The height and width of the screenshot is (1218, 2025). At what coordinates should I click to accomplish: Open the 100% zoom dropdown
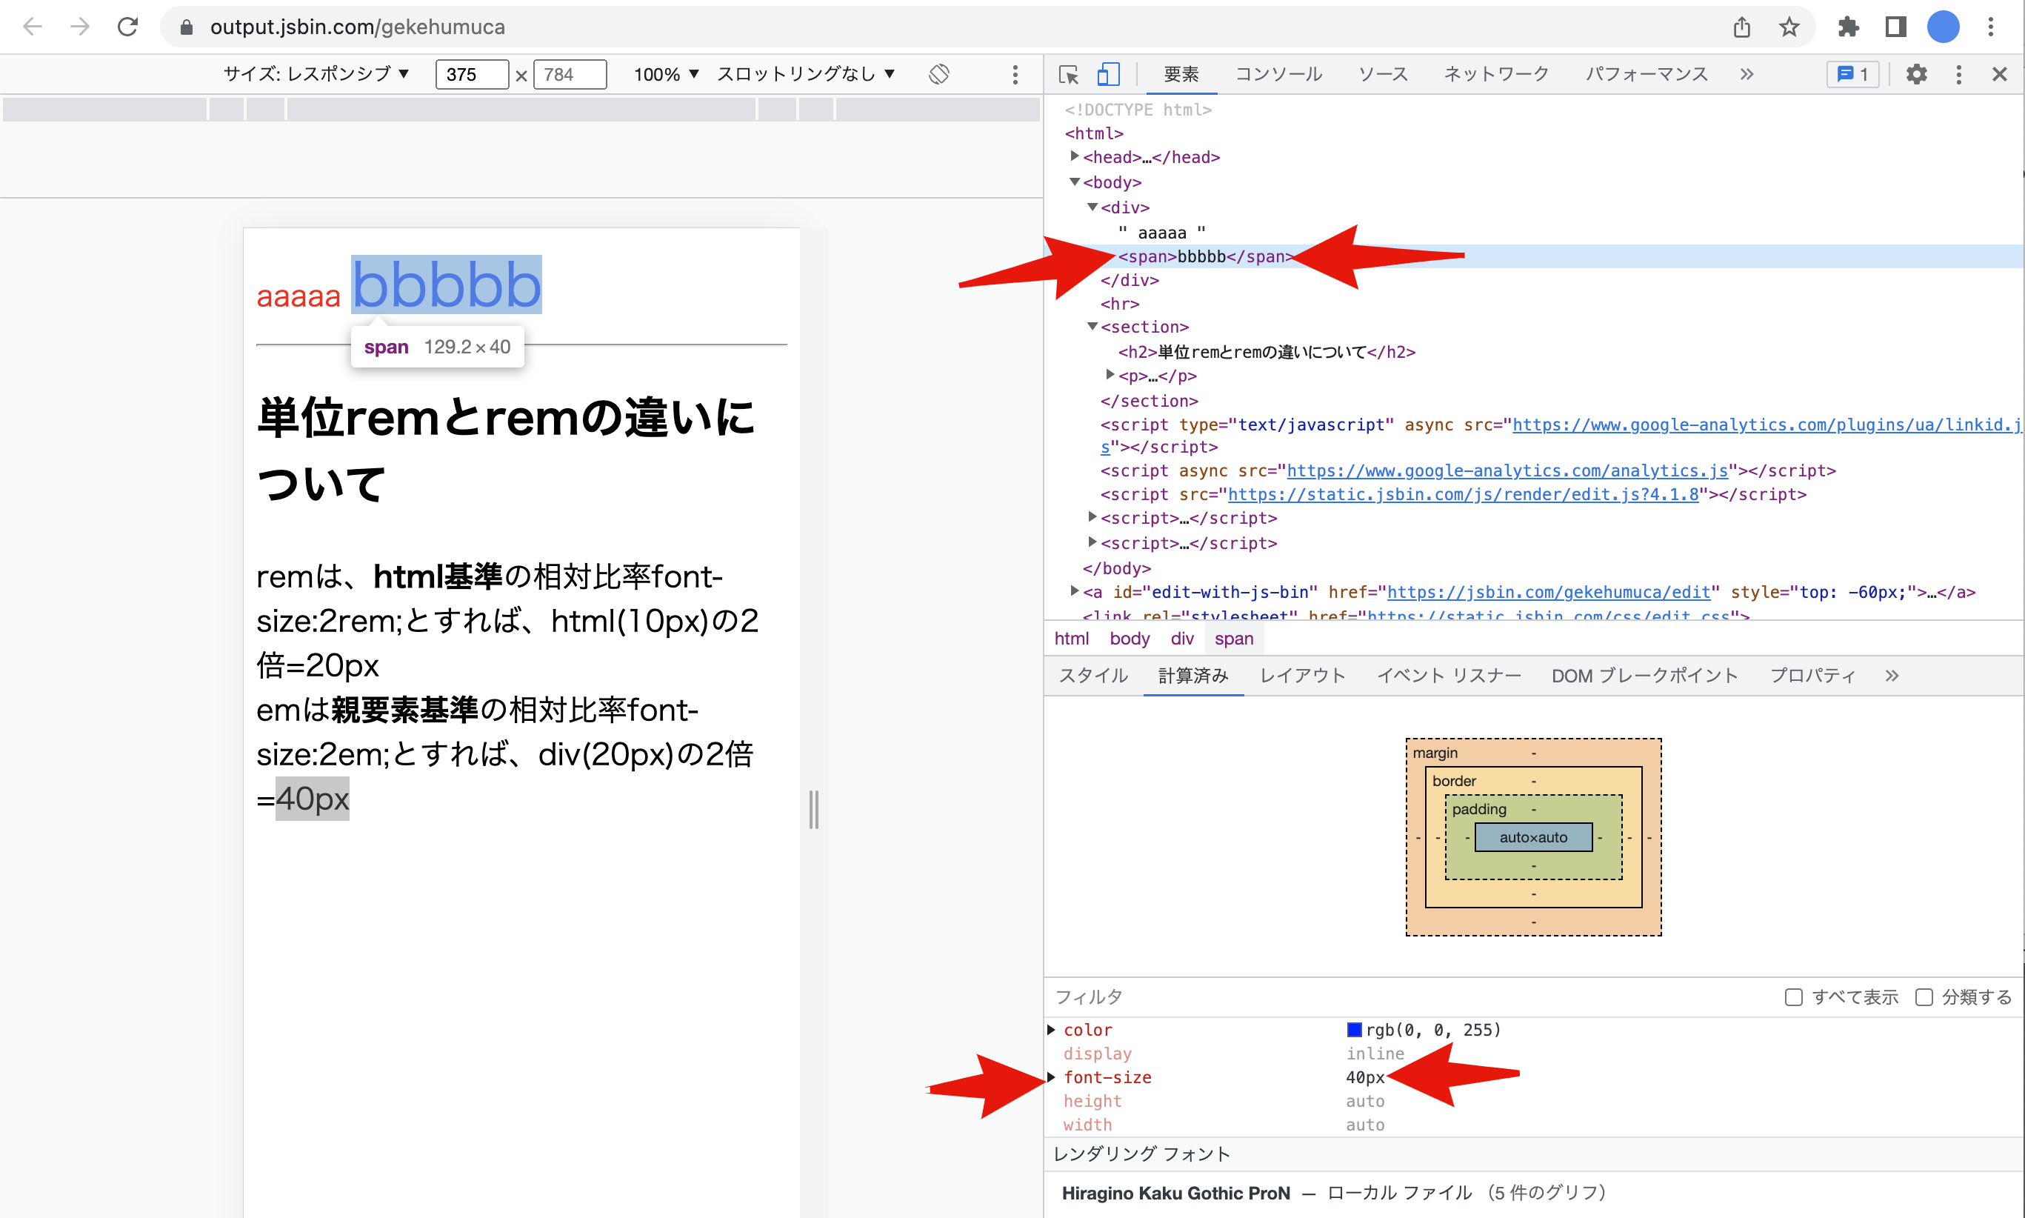tap(665, 75)
